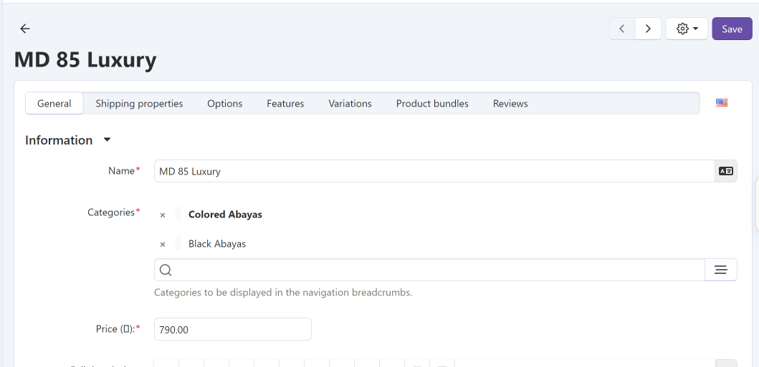Open the gear settings dropdown
The height and width of the screenshot is (367, 759).
pyautogui.click(x=687, y=29)
